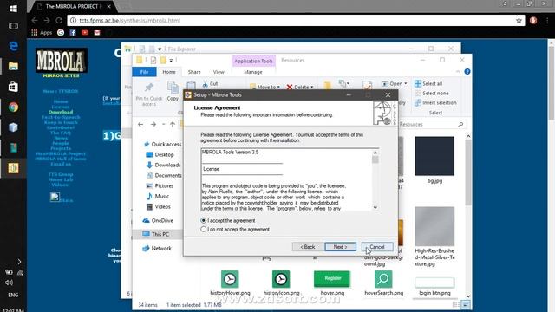Switch to the Home ribbon tab
Screen dimensions: 555x312
(169, 72)
